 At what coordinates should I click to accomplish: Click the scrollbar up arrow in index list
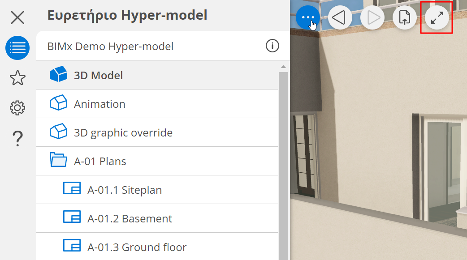pos(283,67)
